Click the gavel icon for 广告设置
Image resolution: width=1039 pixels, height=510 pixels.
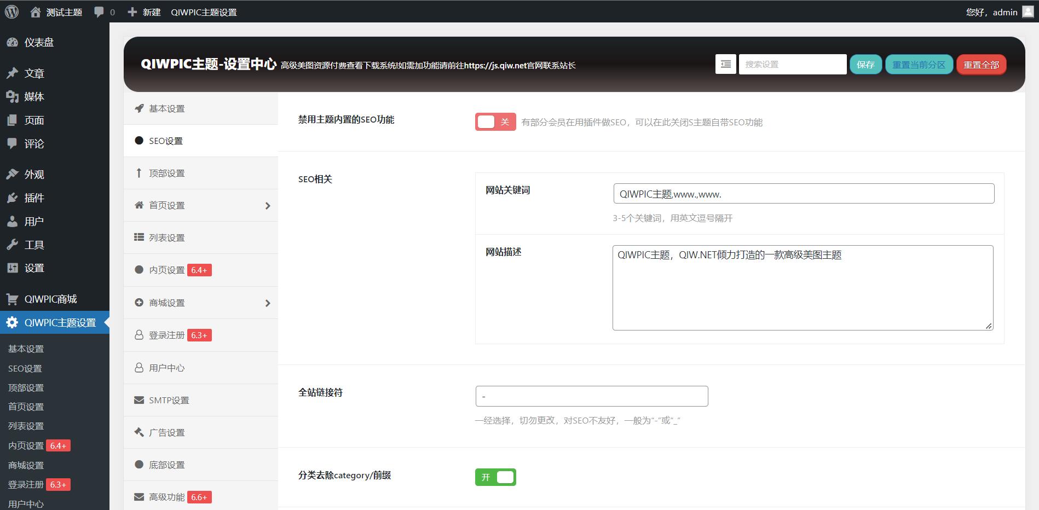(x=139, y=432)
